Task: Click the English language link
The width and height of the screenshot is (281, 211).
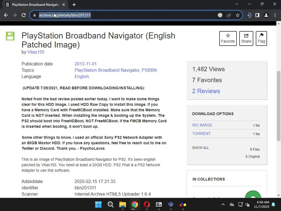Action: tap(82, 76)
